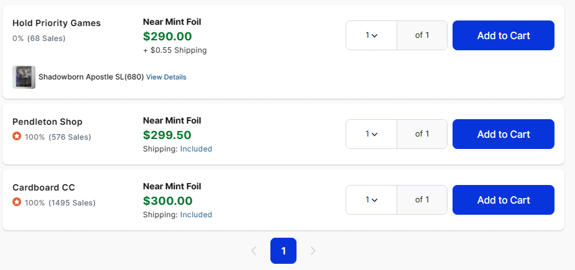Open Pendleton Shop seller name
This screenshot has height=270, width=575.
point(47,122)
